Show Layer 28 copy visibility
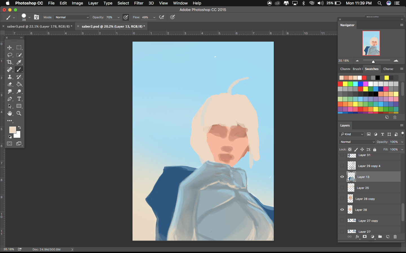406x253 pixels. point(342,199)
